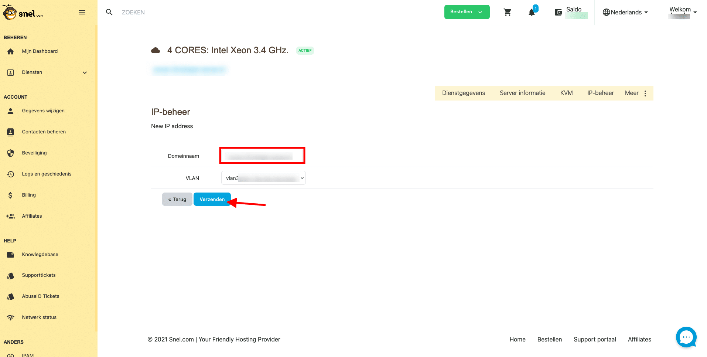Screen dimensions: 707x357
Task: Switch to the KVM tab
Action: pos(566,93)
